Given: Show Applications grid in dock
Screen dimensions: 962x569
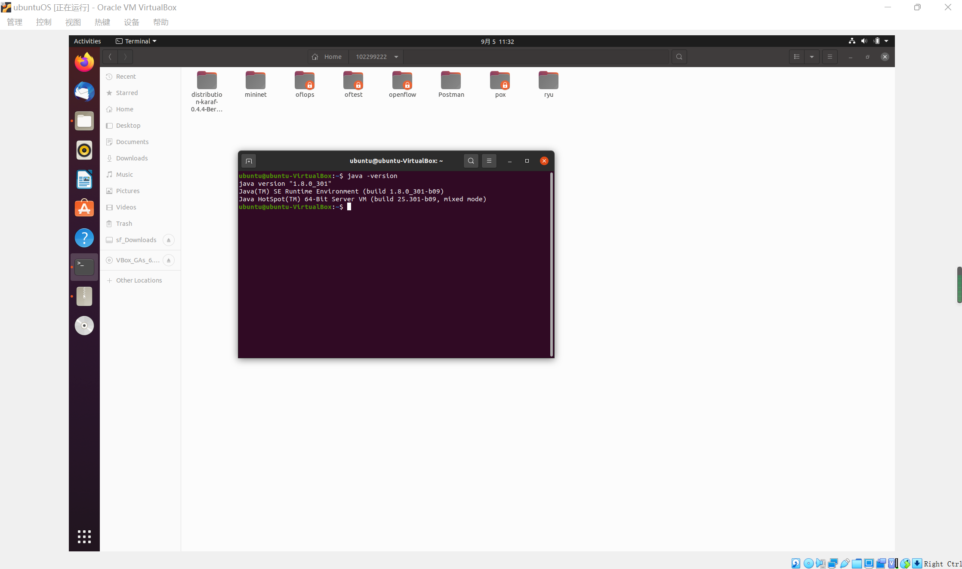Looking at the screenshot, I should [x=84, y=536].
